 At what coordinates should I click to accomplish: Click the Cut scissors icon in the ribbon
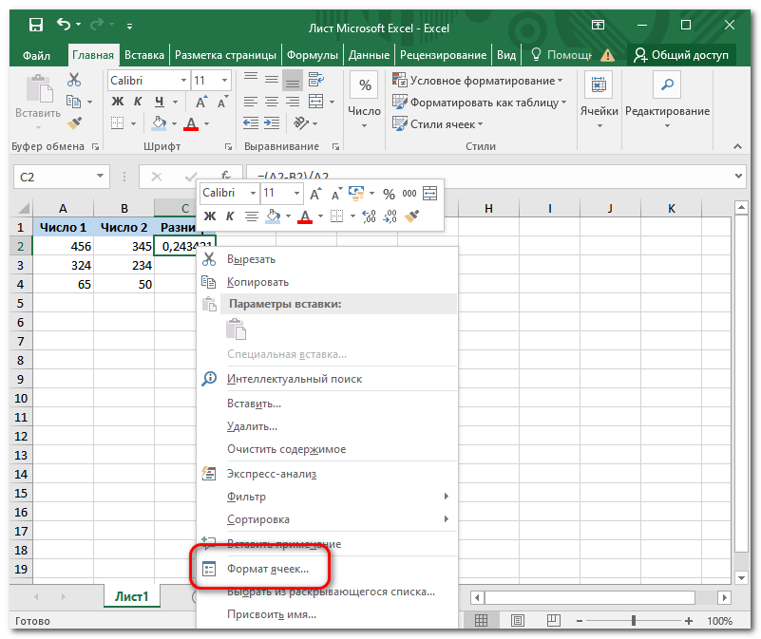click(74, 81)
